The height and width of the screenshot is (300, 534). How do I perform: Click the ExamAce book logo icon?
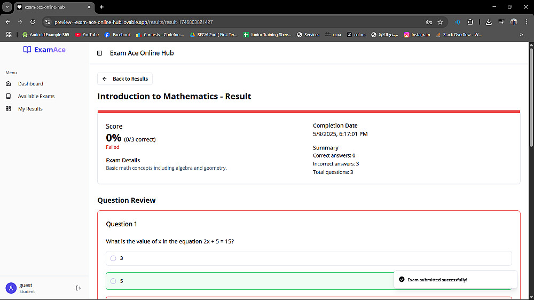point(27,50)
